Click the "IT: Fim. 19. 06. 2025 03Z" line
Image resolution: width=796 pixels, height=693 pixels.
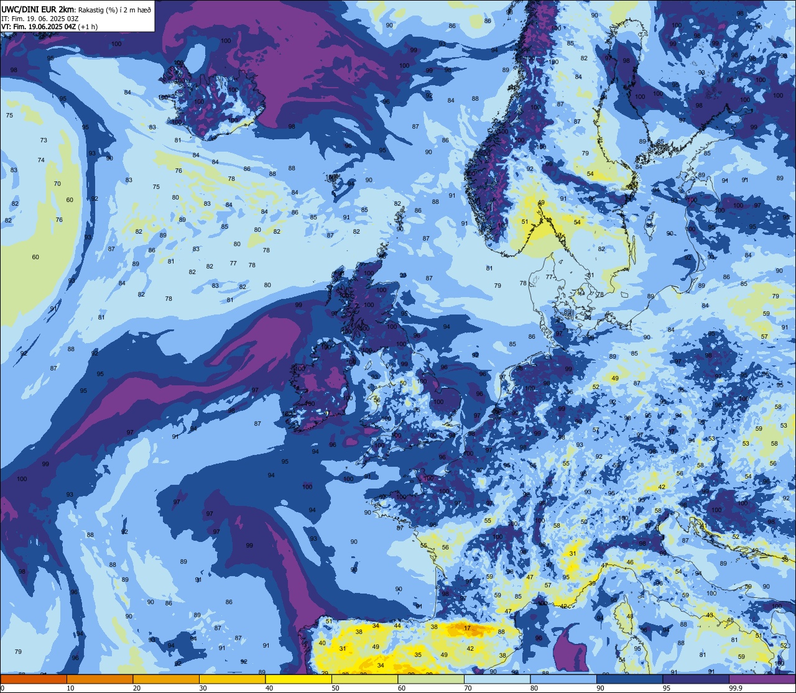click(x=40, y=18)
